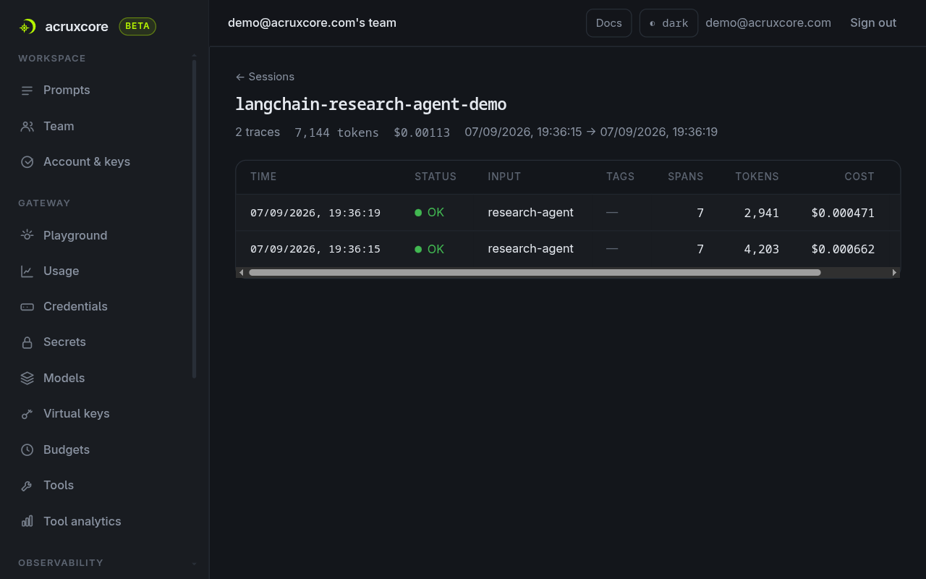Image resolution: width=926 pixels, height=579 pixels.
Task: Click the STATUS column header
Action: coord(436,177)
